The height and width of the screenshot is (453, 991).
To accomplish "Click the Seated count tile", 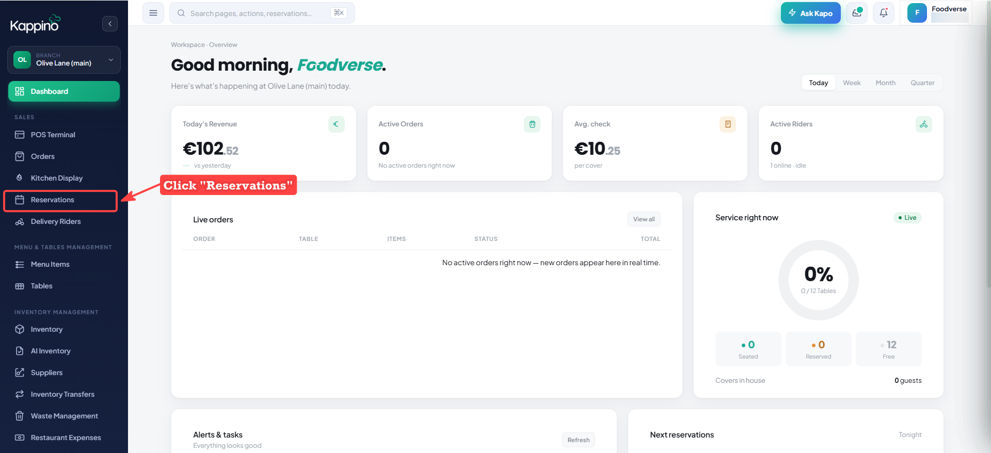I will pyautogui.click(x=748, y=349).
